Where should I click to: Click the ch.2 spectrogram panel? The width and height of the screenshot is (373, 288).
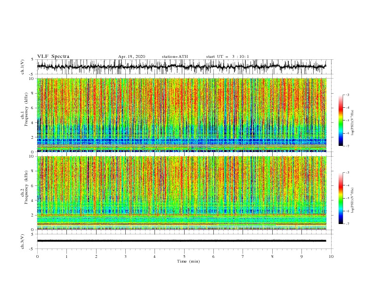(182, 193)
